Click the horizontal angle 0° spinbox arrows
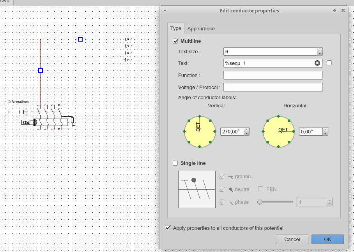 click(x=325, y=132)
